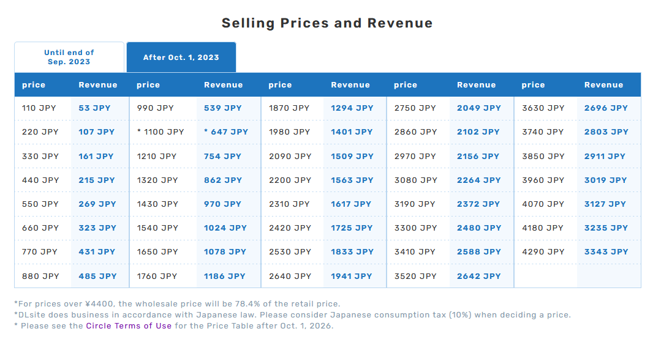Click the 3630 JPY price cell
Image resolution: width=661 pixels, height=345 pixels.
(x=543, y=108)
